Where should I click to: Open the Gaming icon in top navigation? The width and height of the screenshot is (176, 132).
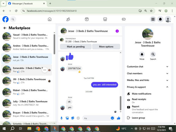(x=124, y=19)
